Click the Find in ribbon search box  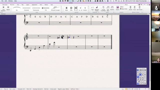pyautogui.click(x=131, y=5)
